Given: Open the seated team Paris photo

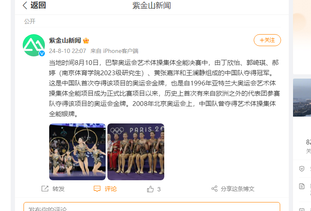Looking at the screenshot, I should coord(136,152).
